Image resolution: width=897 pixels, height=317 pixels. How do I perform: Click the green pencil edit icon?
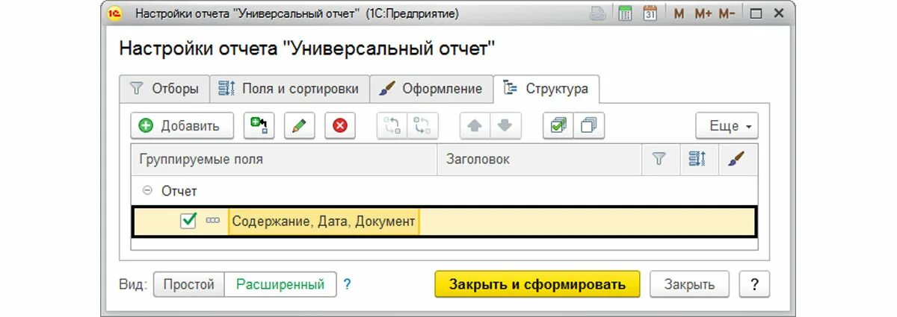click(300, 126)
